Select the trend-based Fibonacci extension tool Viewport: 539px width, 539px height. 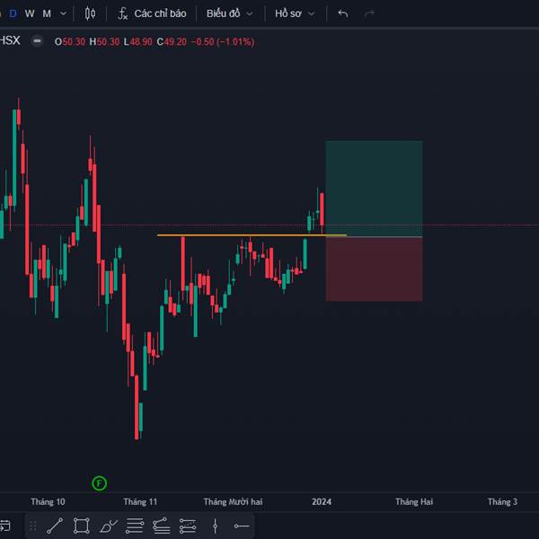click(x=161, y=526)
